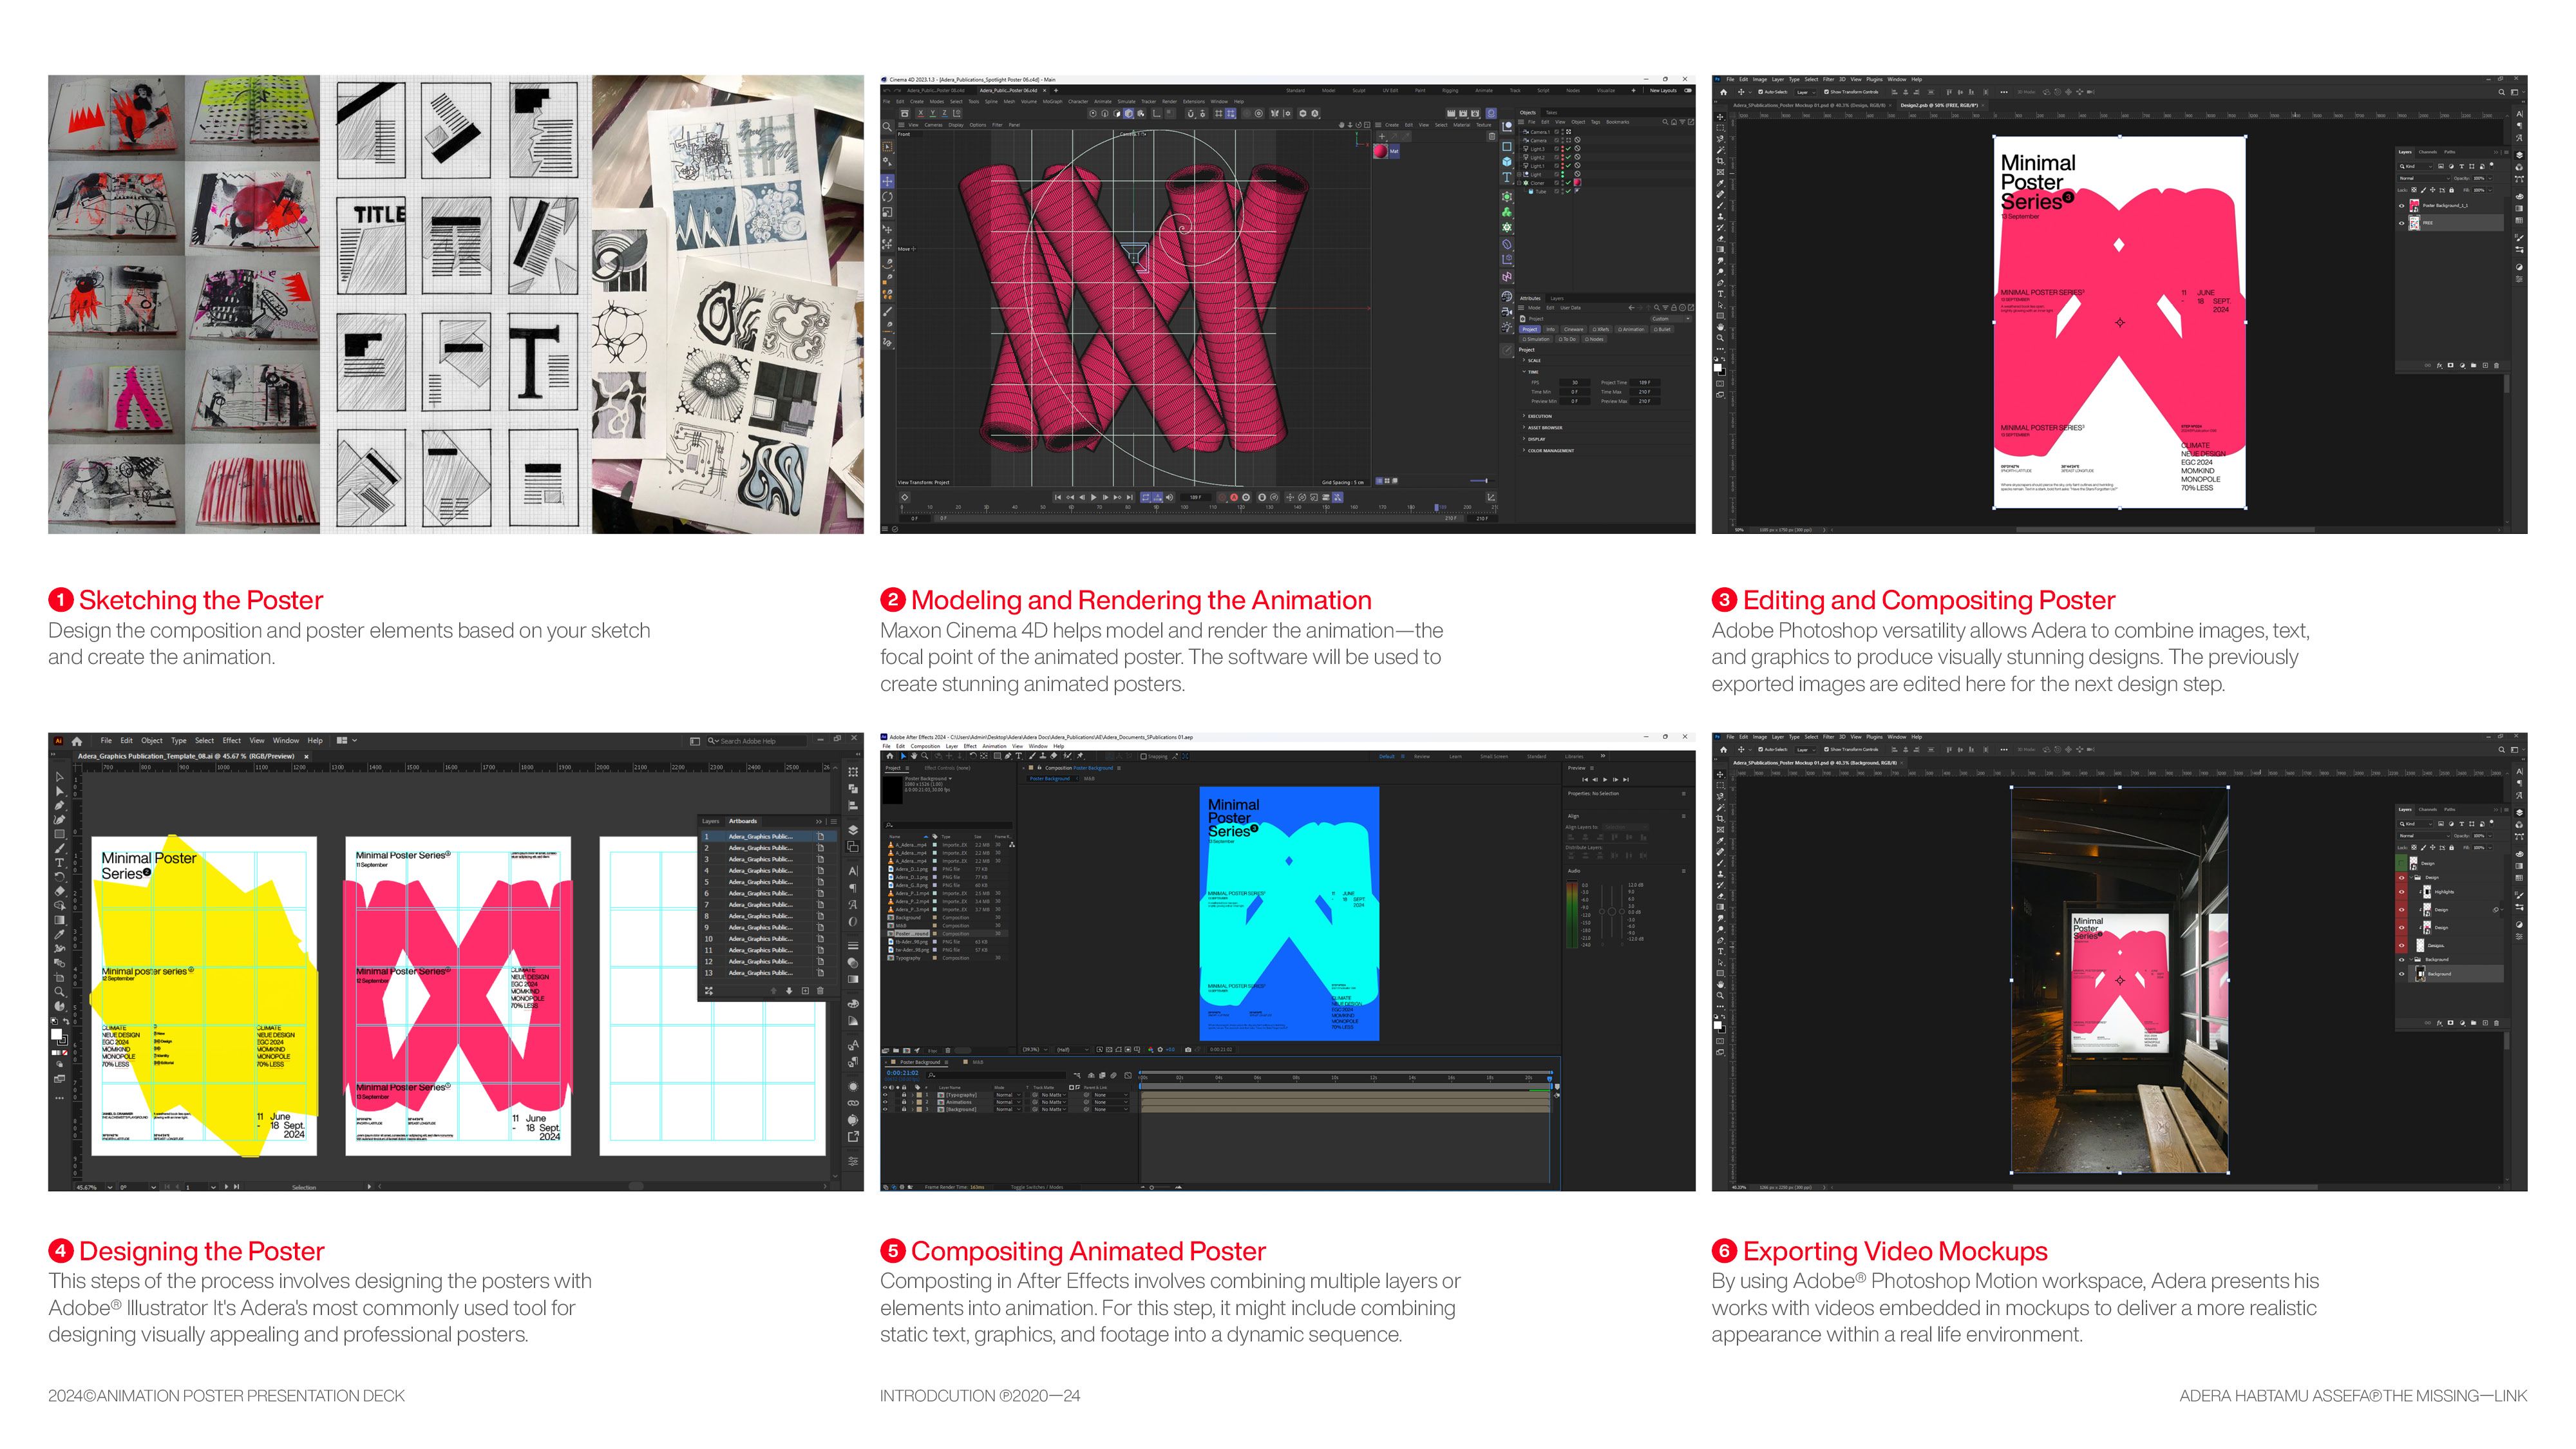Screen dimensions: 2576x1449
Task: Hide the FREE layer in the Photoshop Layers panel
Action: coord(2402,223)
